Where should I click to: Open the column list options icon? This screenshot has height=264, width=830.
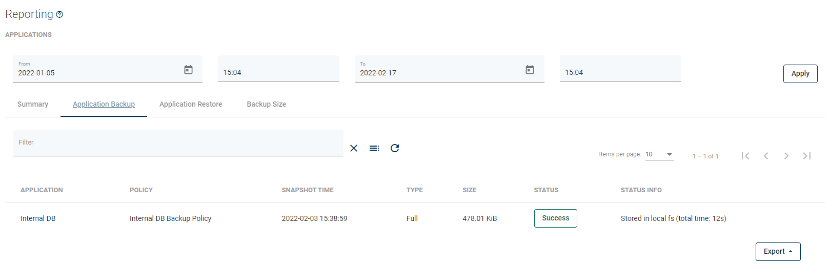coord(374,148)
